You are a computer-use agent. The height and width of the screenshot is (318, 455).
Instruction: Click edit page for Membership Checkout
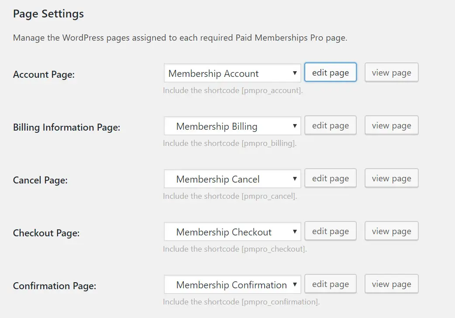point(330,231)
